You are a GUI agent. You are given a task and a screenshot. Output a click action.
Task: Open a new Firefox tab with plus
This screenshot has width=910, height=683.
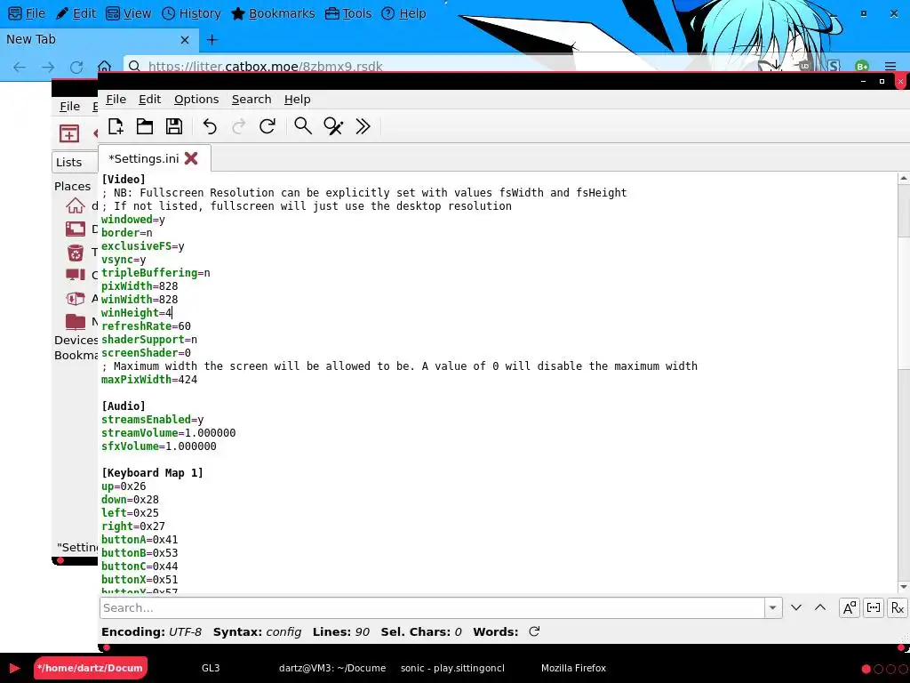point(212,39)
